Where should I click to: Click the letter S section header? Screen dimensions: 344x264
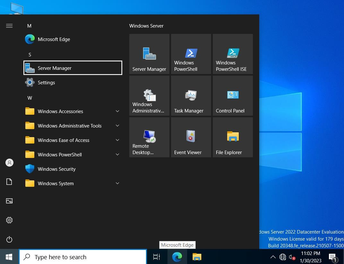[x=30, y=54]
